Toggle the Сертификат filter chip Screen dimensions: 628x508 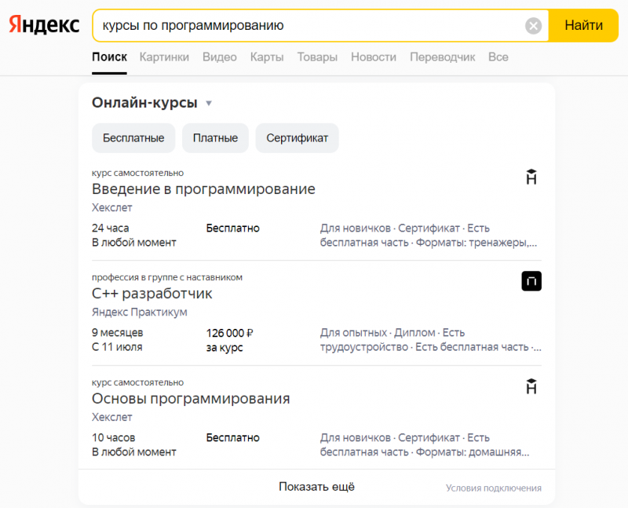tap(297, 138)
